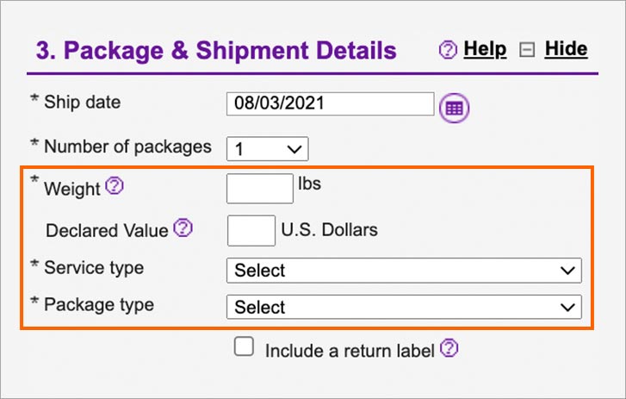Viewport: 626px width, 399px height.
Task: Click the Weight help question mark icon
Action: pyautogui.click(x=115, y=186)
